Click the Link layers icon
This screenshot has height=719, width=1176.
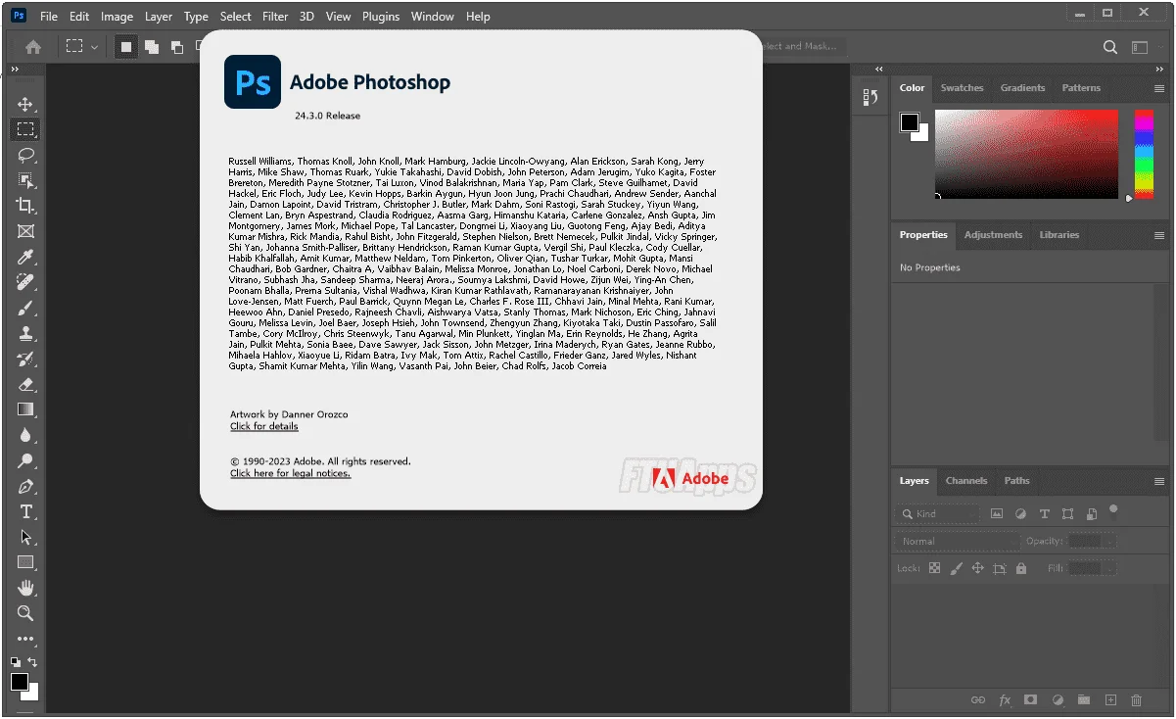click(977, 700)
